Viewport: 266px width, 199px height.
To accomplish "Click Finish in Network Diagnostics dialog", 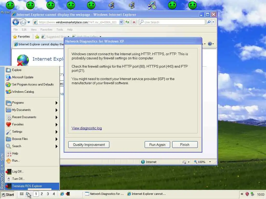I will point(185,145).
